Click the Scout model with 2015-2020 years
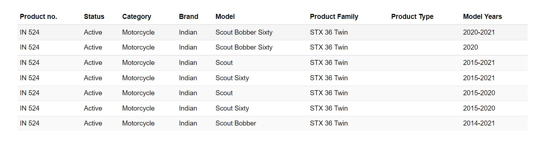Screen dimensions: 543x143 [224, 93]
